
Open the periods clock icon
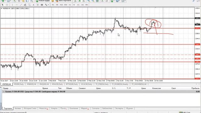(x=117, y=1)
